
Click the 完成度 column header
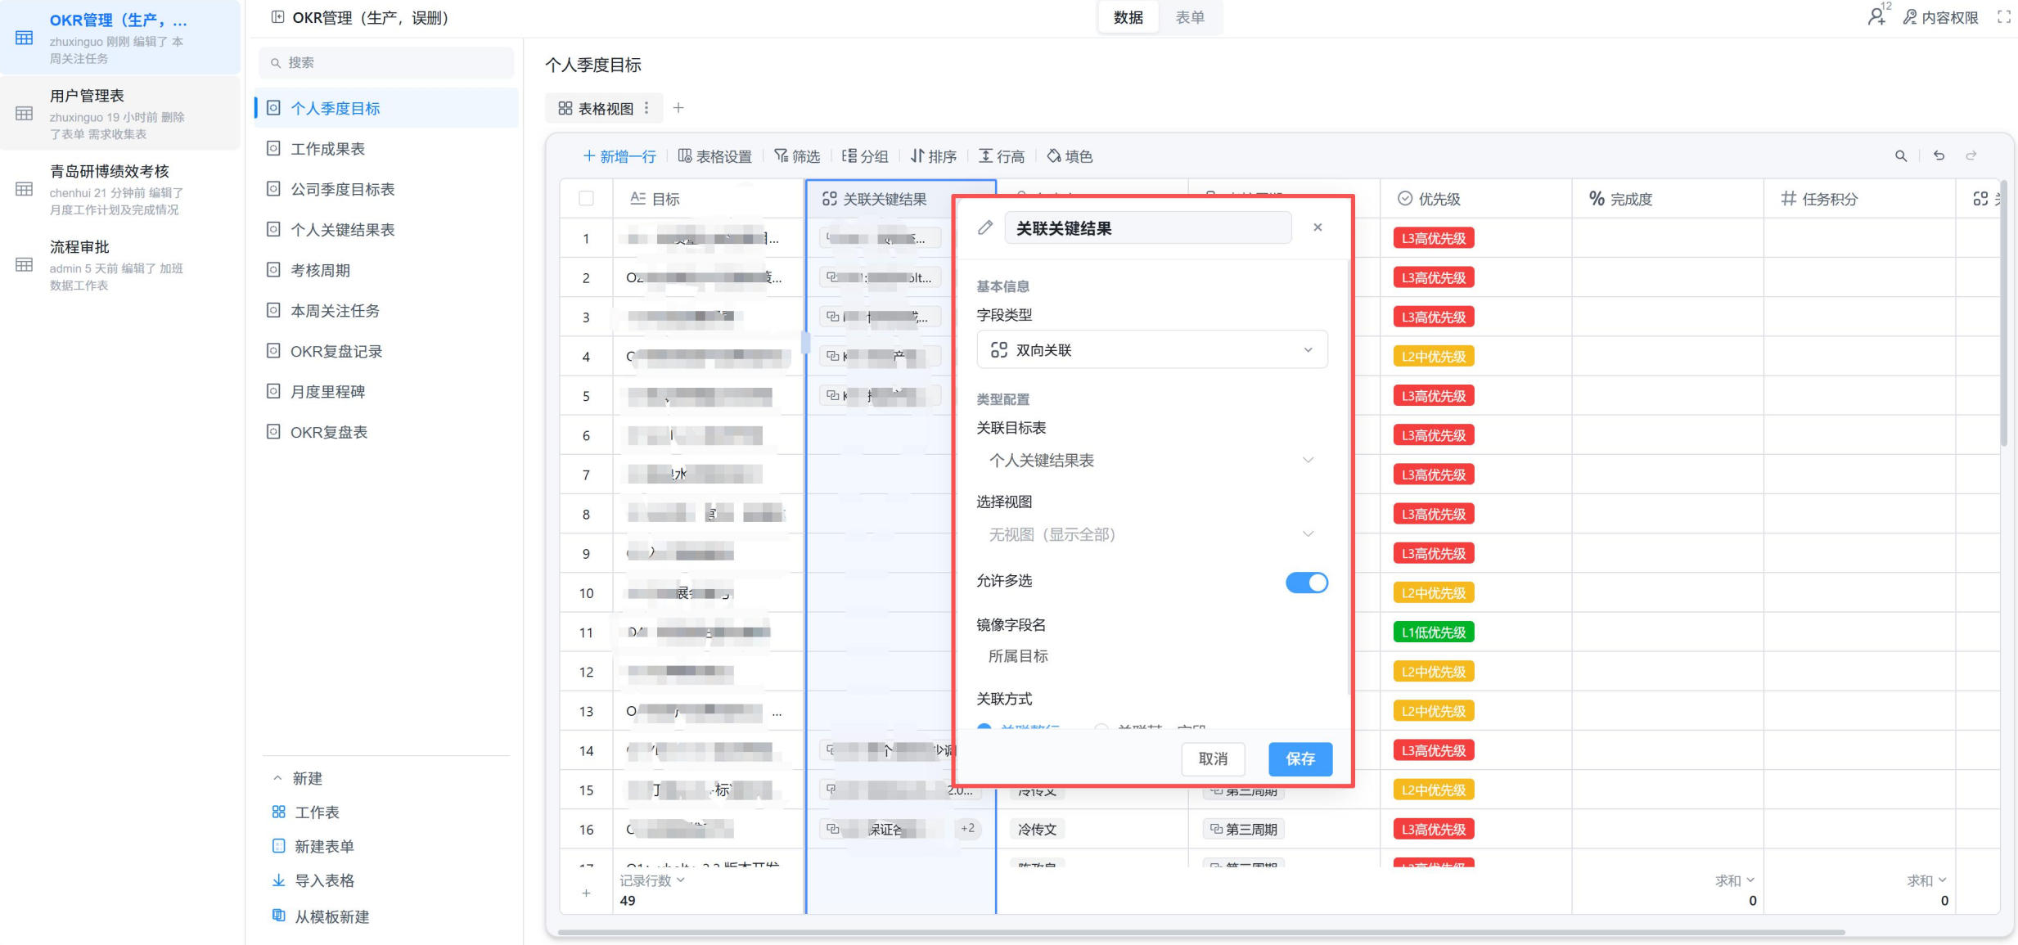point(1667,199)
